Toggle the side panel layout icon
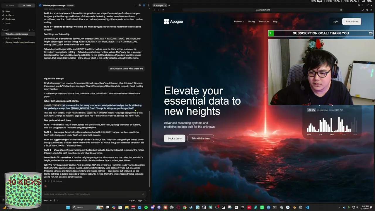Viewport: 375px width, 211px height. 139,5
